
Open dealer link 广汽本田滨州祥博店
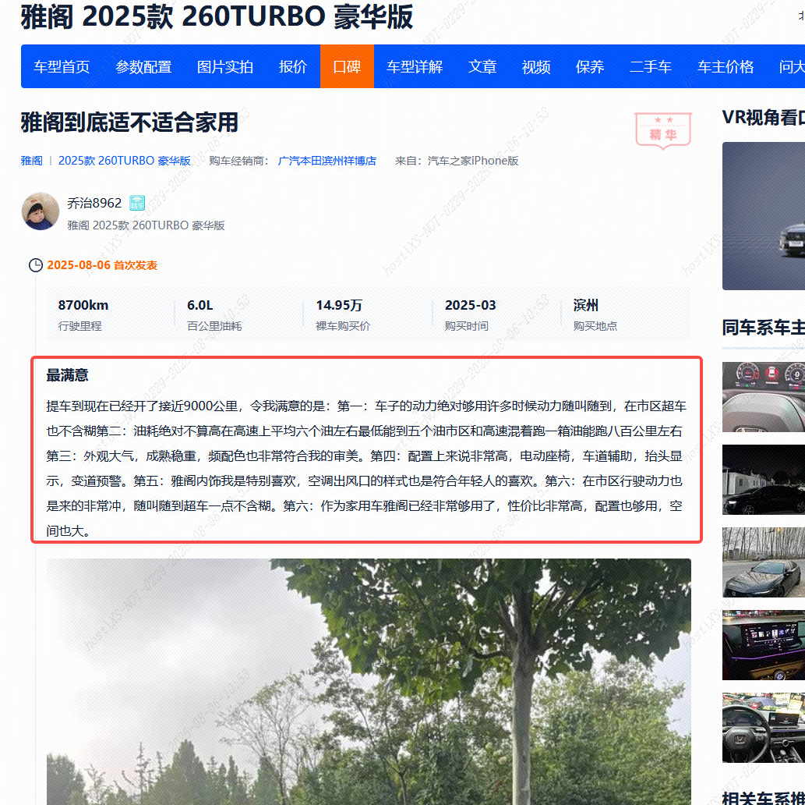pyautogui.click(x=327, y=161)
